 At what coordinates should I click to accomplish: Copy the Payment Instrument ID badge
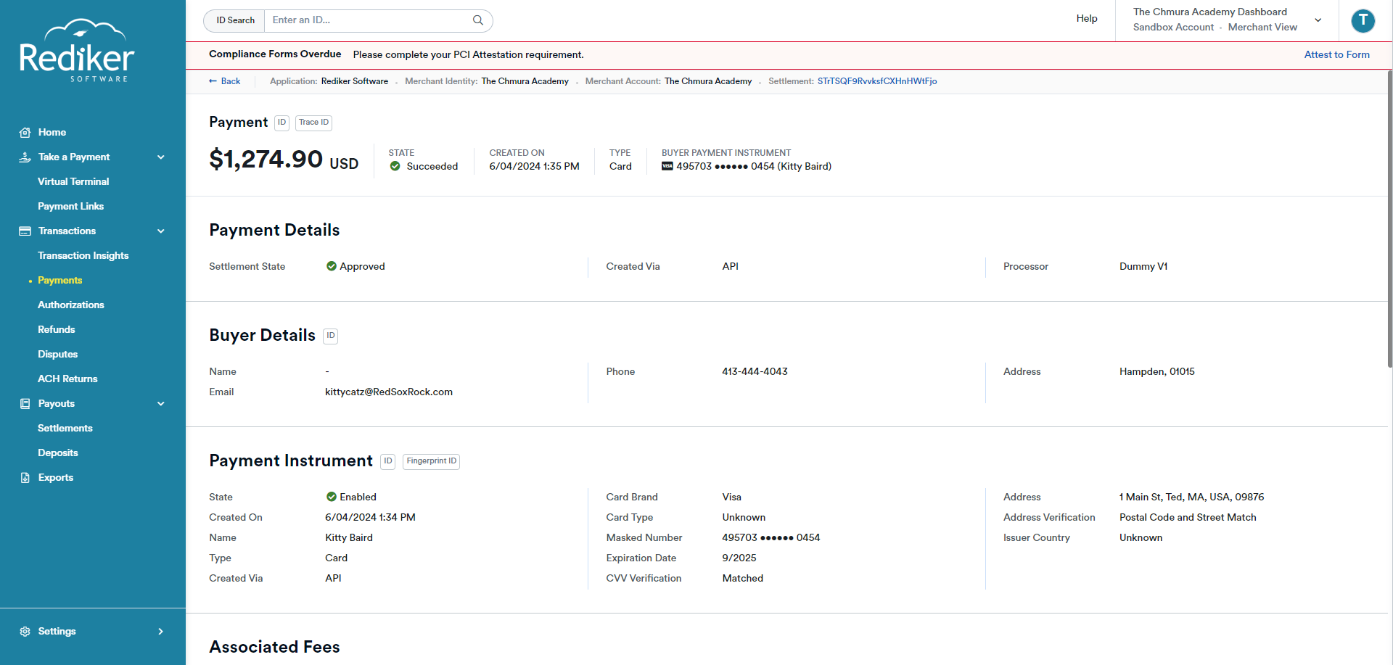click(387, 461)
